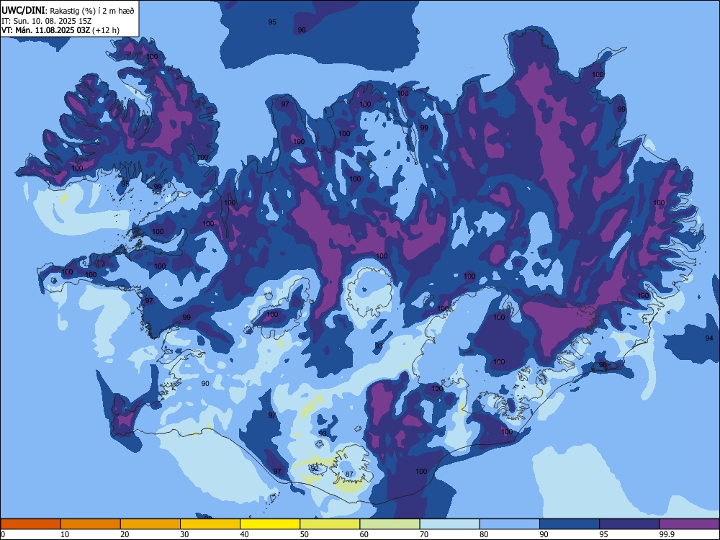Click the '96' humidity value on the map

tap(302, 30)
